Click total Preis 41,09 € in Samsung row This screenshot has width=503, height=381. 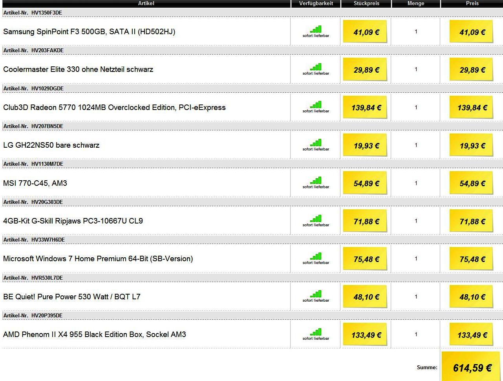point(471,32)
